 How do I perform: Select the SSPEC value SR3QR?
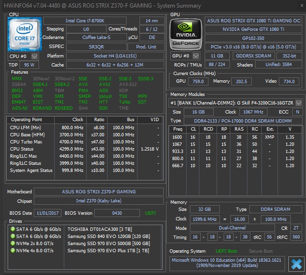(97, 47)
